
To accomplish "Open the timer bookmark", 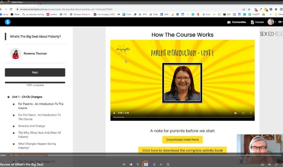I will click(206, 14).
